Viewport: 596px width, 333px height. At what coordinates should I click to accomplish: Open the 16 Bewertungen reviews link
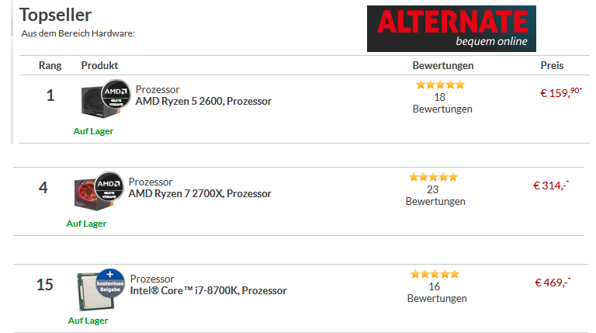pos(437,293)
